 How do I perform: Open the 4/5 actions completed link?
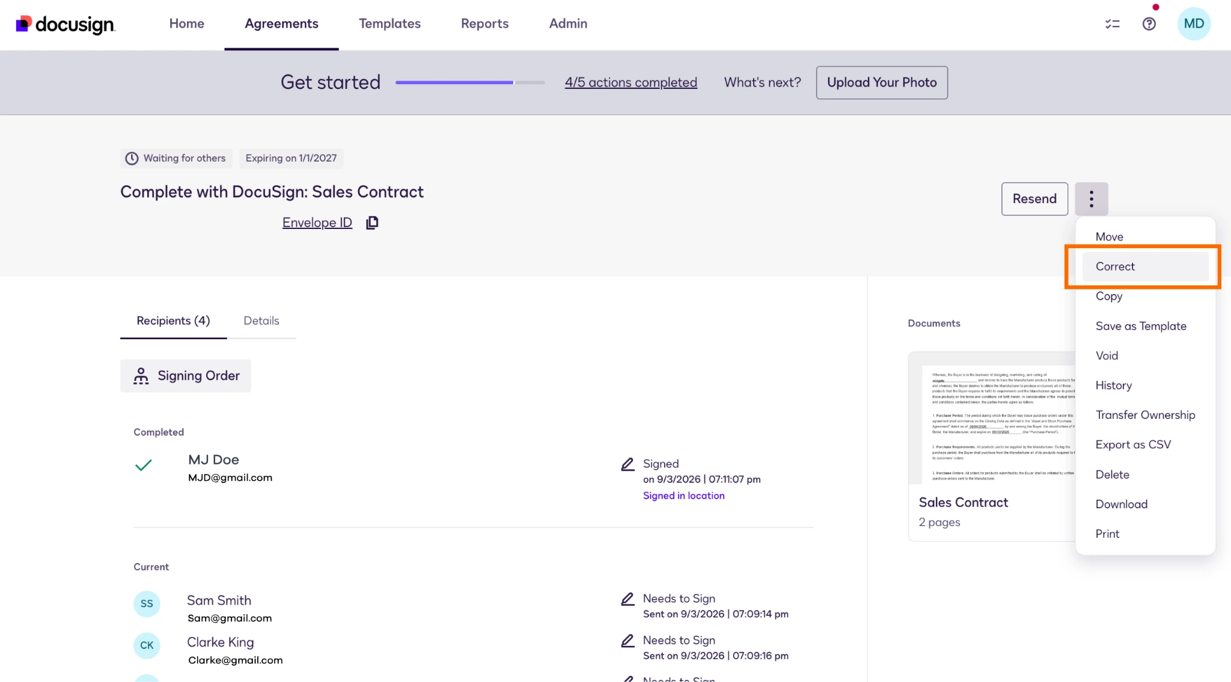click(631, 83)
